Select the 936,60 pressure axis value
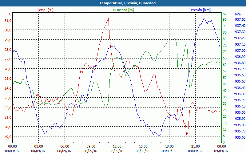 tap(240, 75)
